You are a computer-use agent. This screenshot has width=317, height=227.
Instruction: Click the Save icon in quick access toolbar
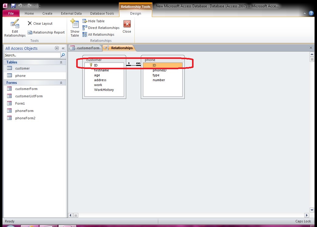coord(13,6)
